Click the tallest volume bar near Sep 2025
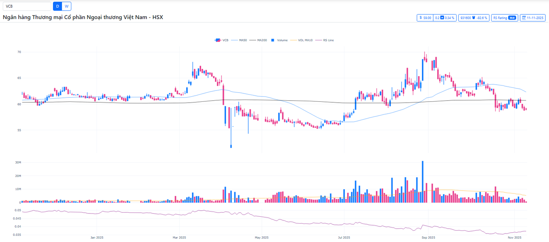 coord(423,181)
